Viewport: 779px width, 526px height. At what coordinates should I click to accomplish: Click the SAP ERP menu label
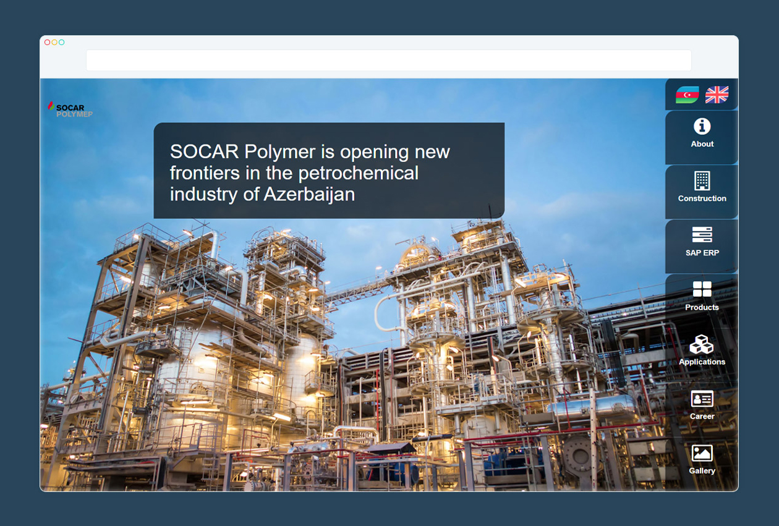click(x=702, y=253)
